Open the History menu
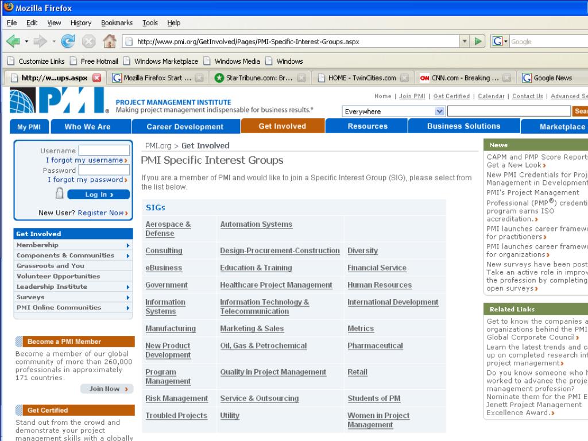588x441 pixels. (81, 22)
